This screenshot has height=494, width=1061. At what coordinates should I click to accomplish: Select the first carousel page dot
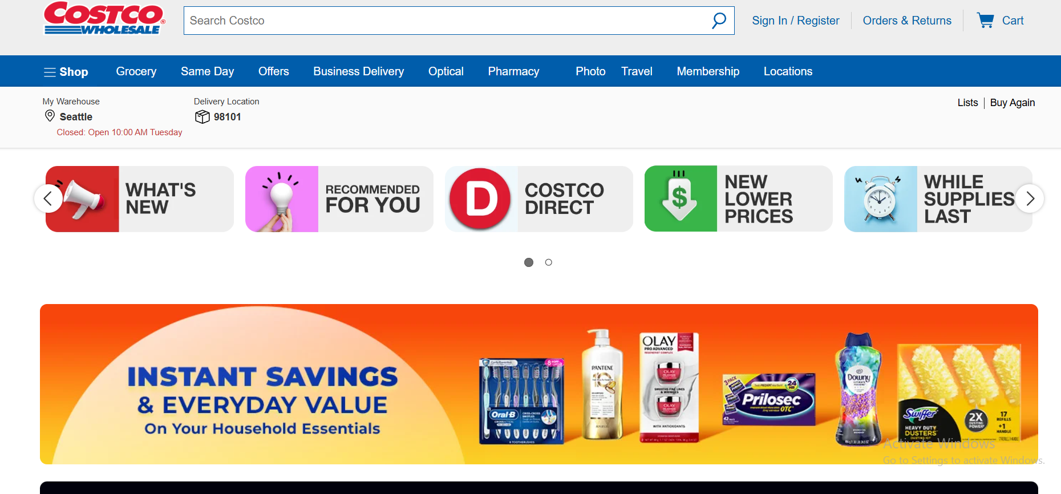tap(529, 262)
